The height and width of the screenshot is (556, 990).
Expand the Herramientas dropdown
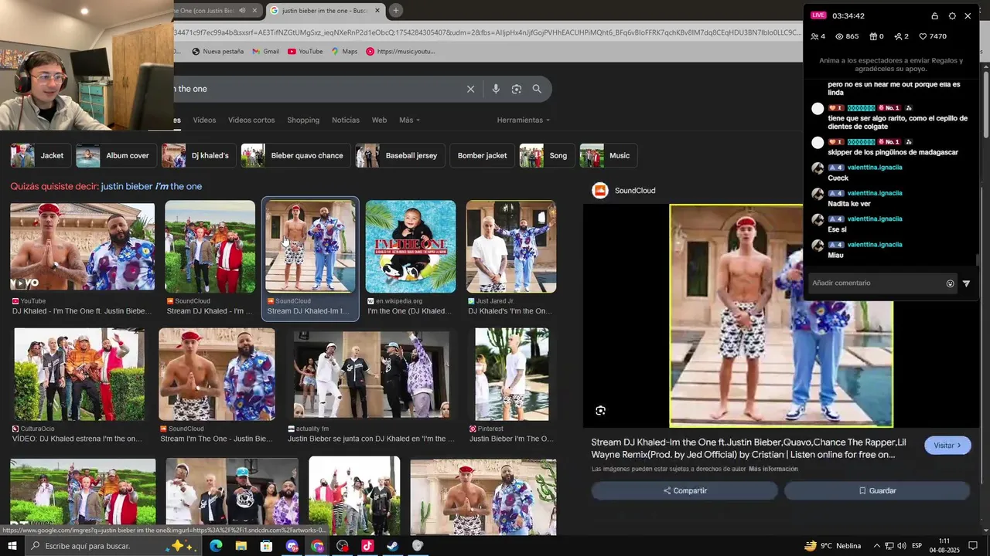[x=524, y=120]
